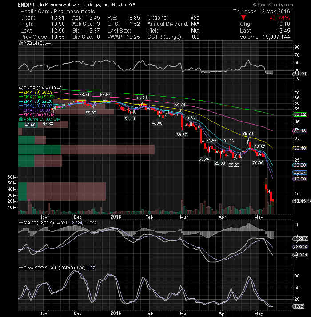Viewport: 311px width, 317px height.
Task: Click the 54.79 price peak label
Action: [x=179, y=104]
